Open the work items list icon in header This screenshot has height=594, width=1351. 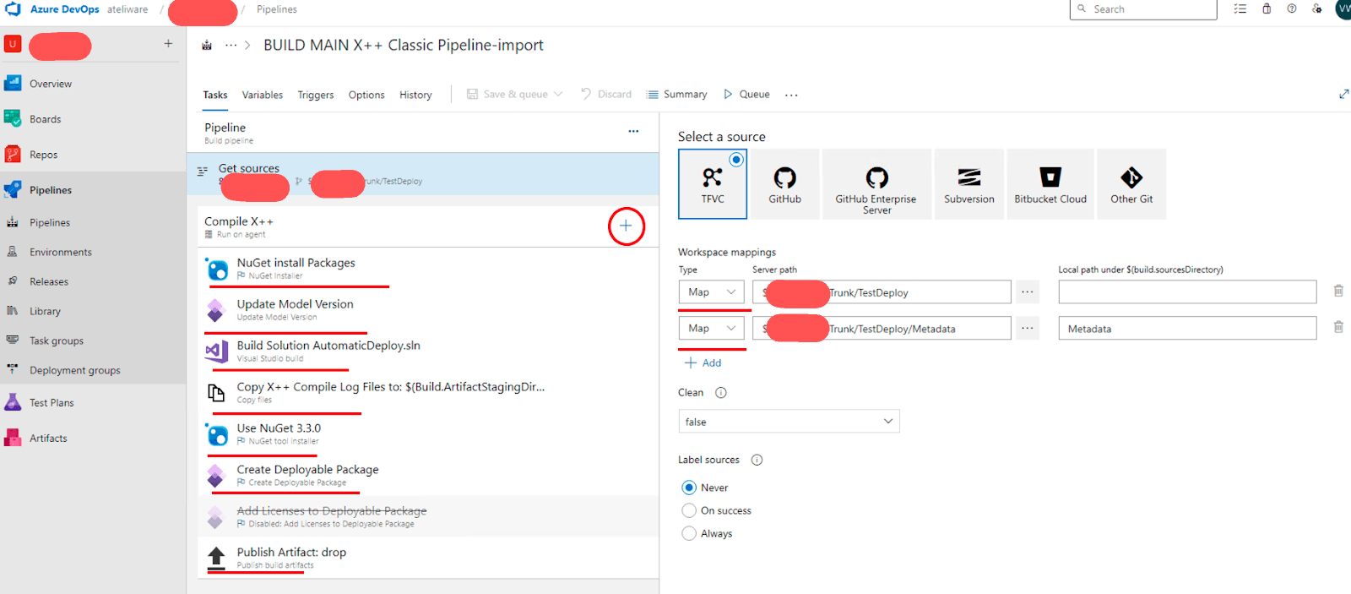point(1240,9)
